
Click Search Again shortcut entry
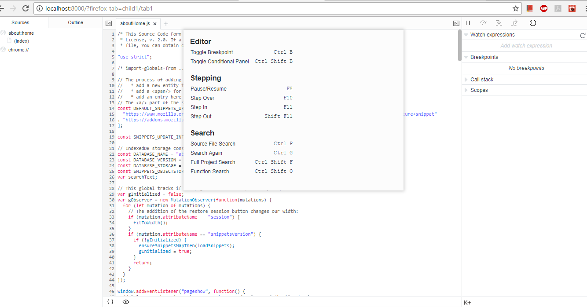tap(242, 153)
